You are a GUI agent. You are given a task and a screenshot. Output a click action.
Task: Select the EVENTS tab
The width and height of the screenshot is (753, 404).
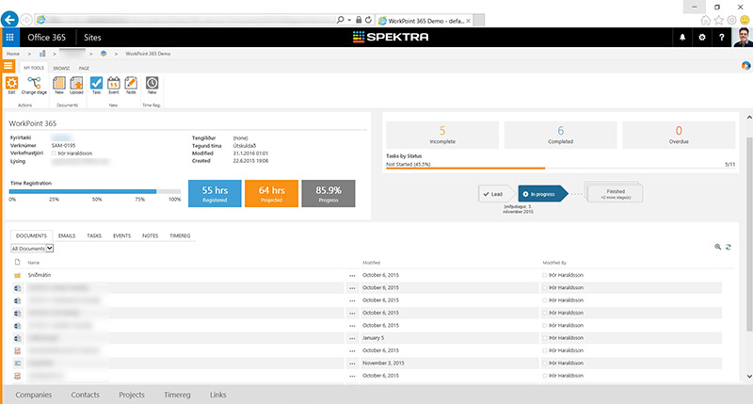122,235
